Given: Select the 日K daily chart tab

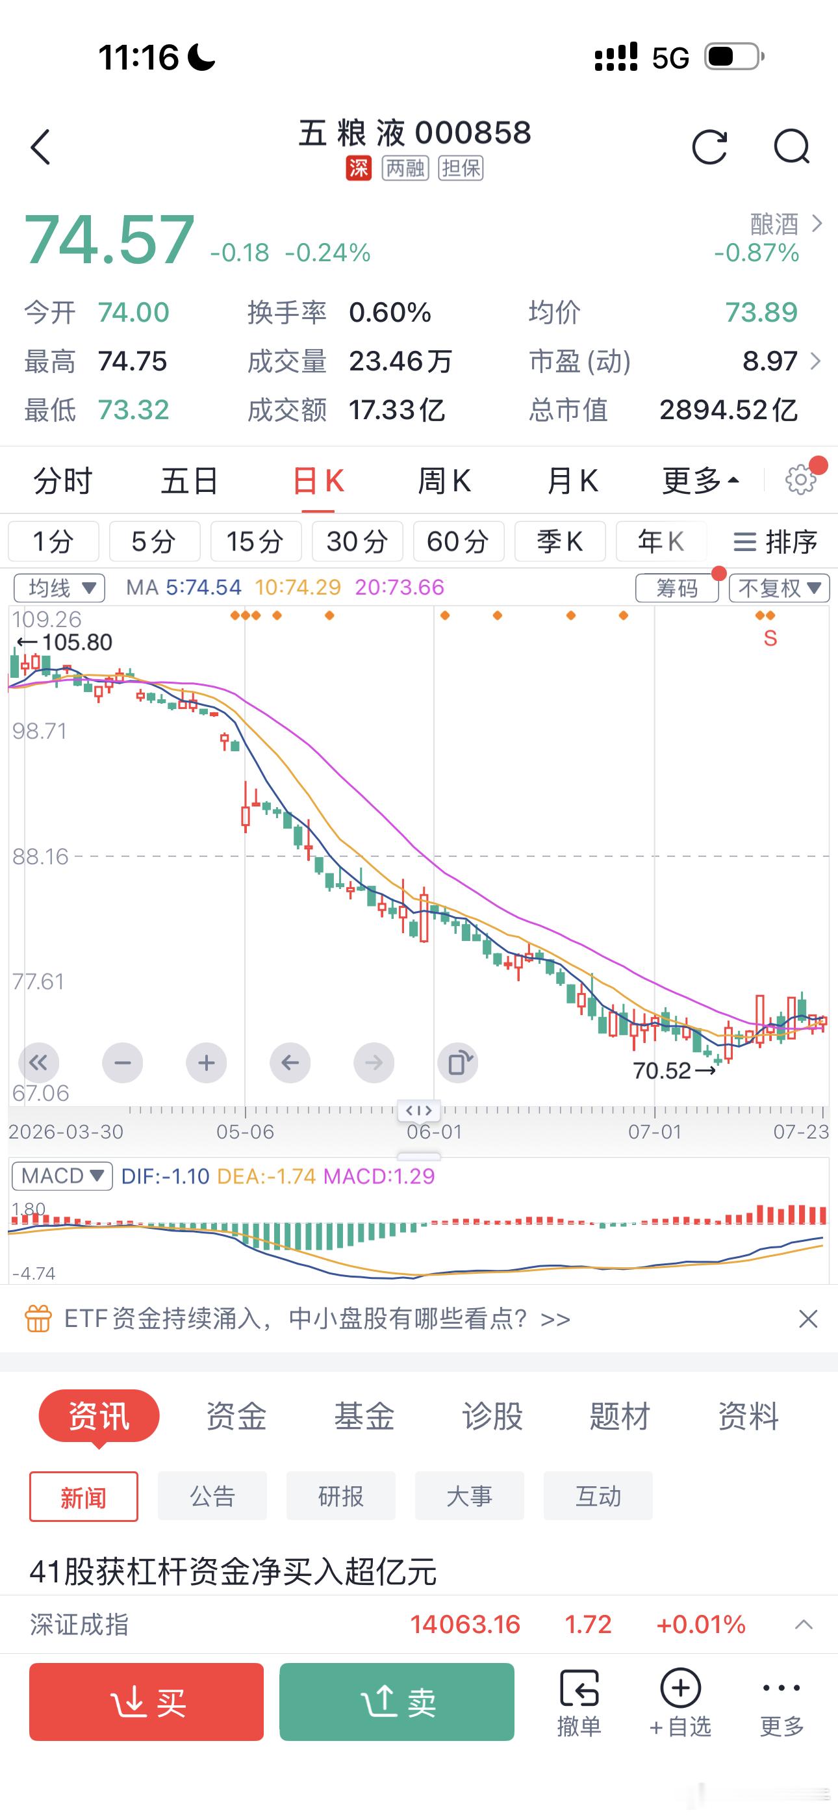Looking at the screenshot, I should point(318,481).
